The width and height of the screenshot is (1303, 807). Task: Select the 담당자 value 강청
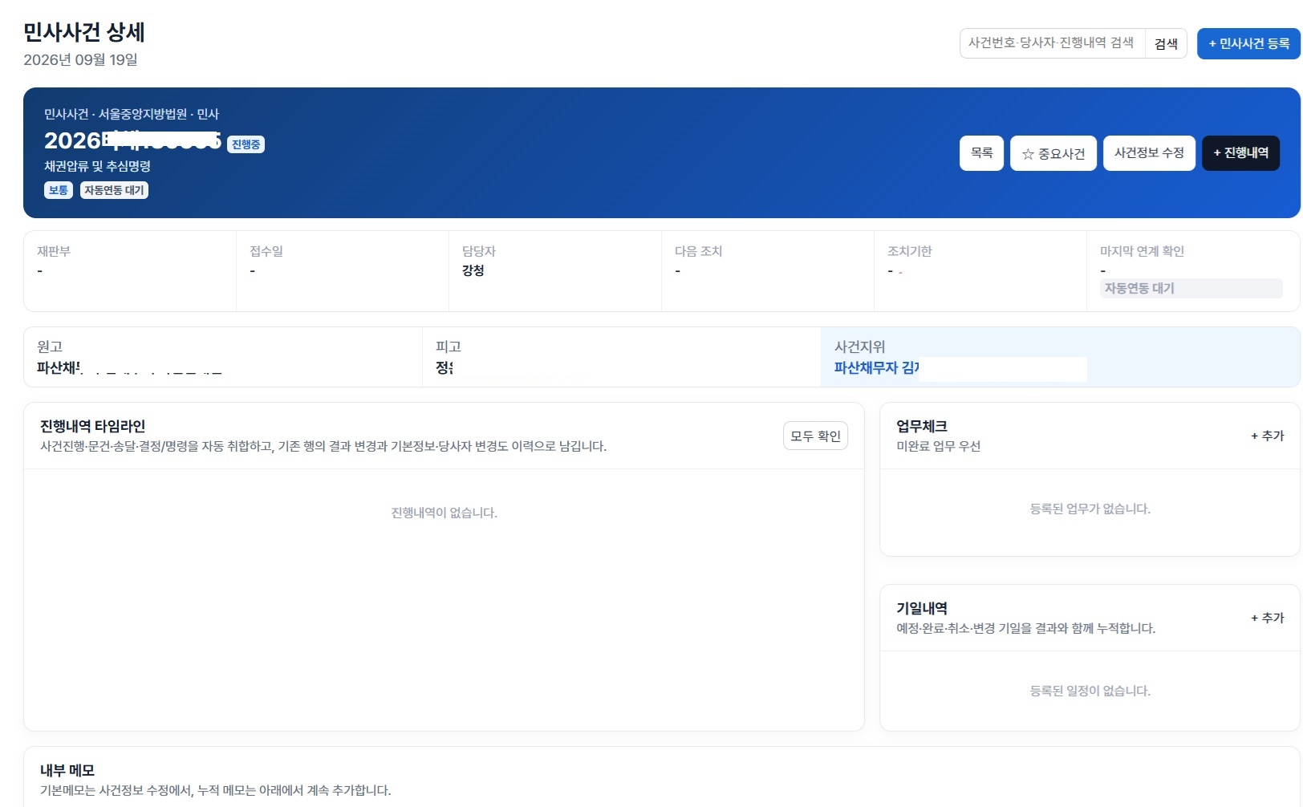(473, 270)
